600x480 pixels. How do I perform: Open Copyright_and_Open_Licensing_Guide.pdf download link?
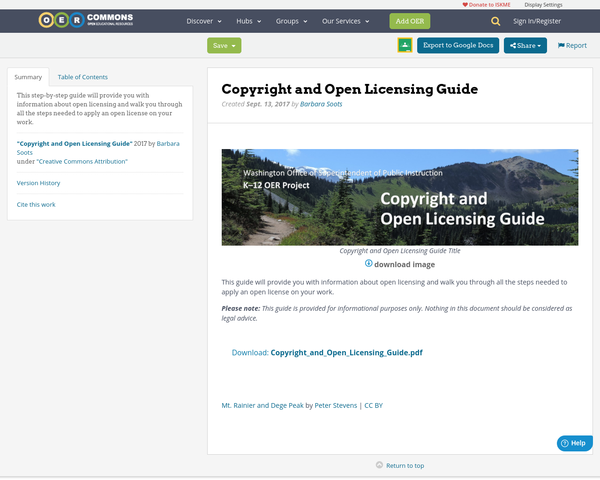[x=346, y=352]
